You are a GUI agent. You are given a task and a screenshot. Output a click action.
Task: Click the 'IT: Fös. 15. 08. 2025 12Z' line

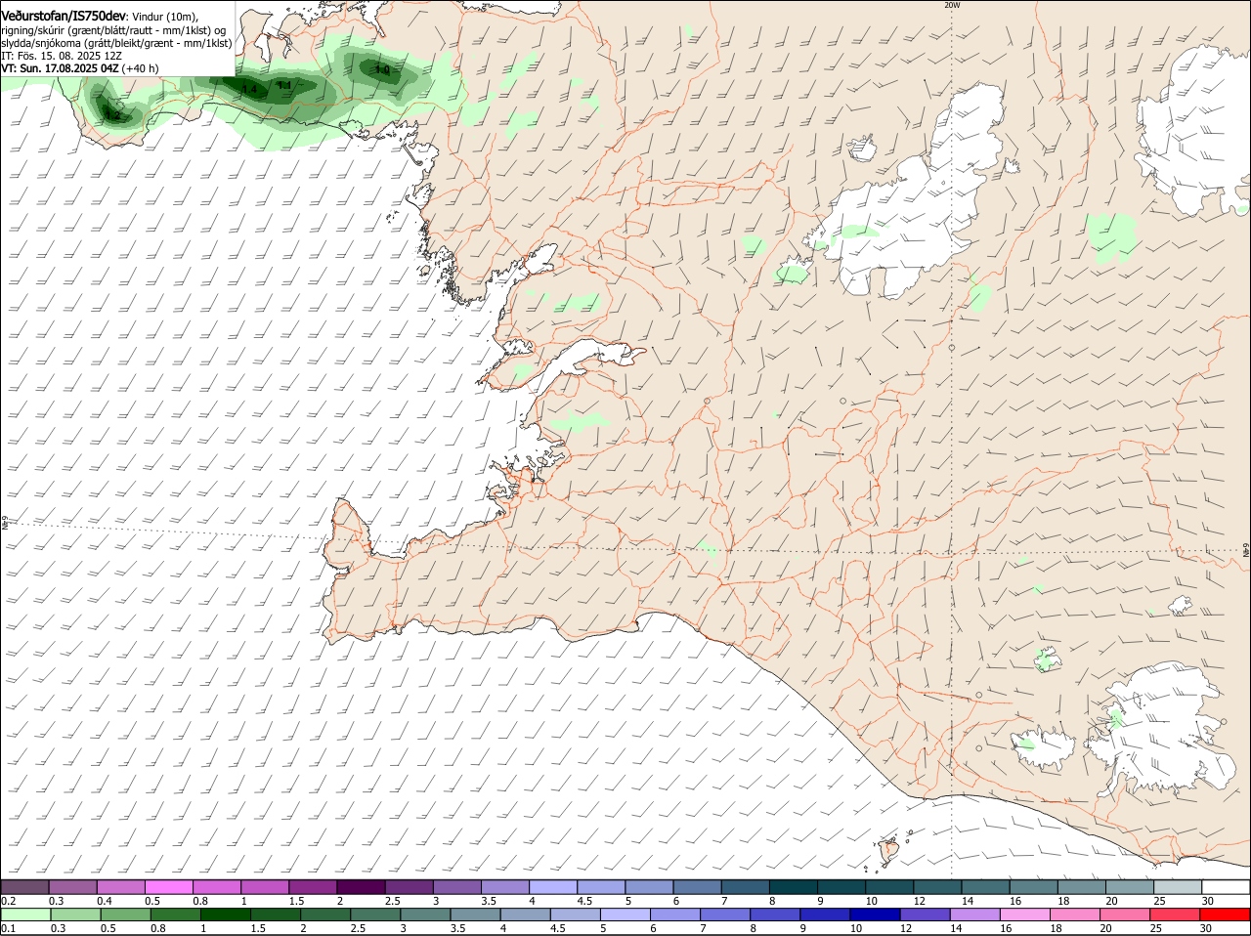pos(62,56)
